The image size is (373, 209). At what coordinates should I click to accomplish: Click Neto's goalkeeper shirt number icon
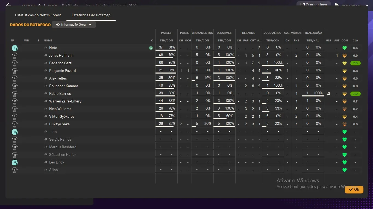pos(15,48)
